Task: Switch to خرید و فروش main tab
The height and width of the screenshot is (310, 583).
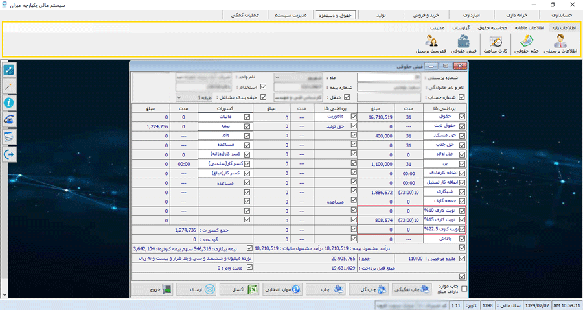Action: coord(426,15)
